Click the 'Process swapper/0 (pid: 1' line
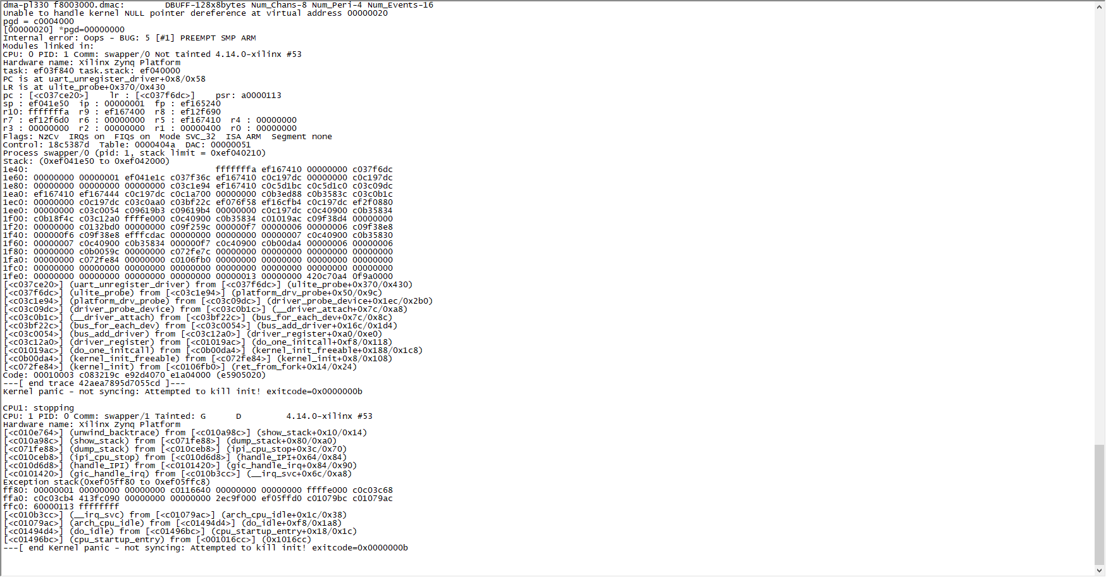Screen dimensions: 1106x577 135,153
